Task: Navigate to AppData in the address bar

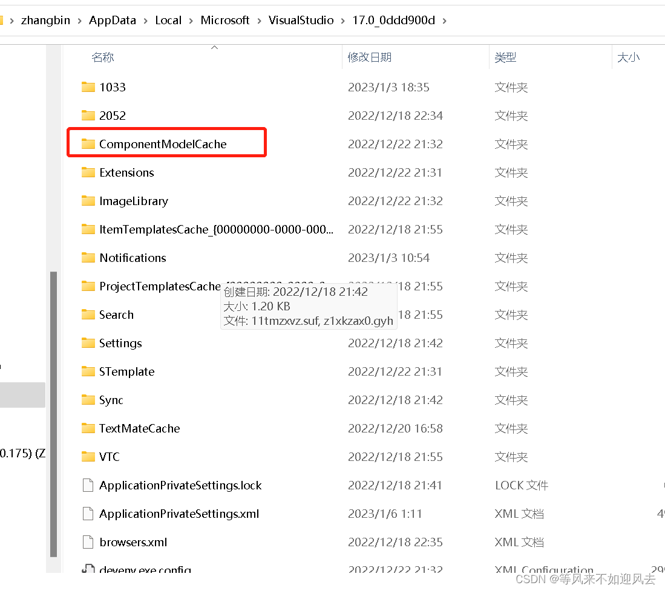Action: (x=113, y=21)
